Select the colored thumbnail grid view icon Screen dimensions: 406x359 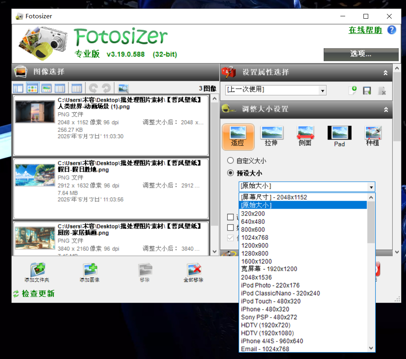coord(32,89)
